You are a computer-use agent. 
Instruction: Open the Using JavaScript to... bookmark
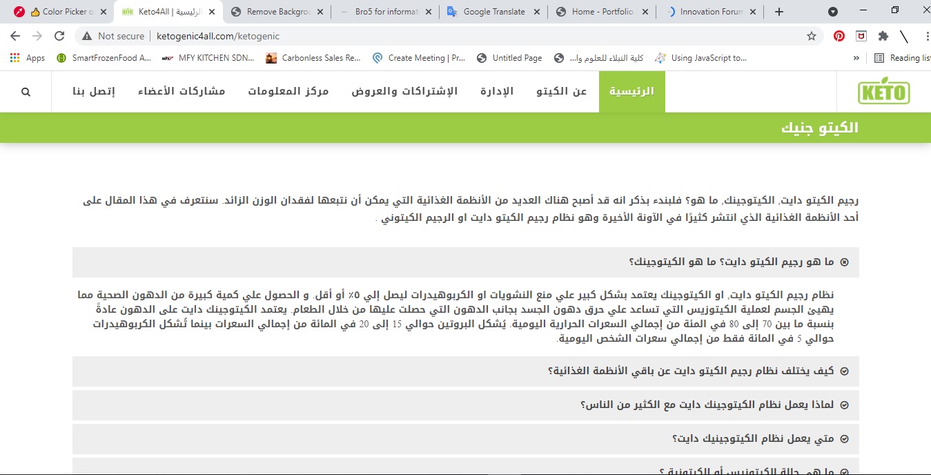coord(701,58)
